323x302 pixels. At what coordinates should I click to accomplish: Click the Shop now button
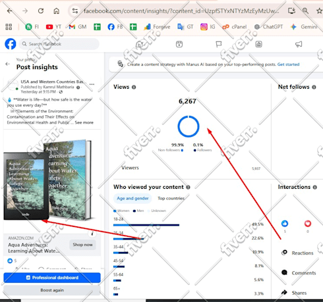pyautogui.click(x=82, y=245)
